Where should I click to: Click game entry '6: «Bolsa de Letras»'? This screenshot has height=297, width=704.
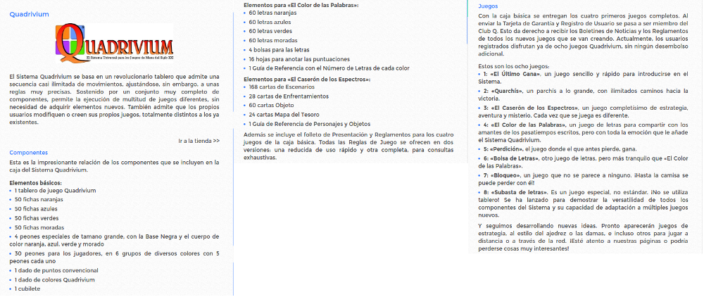tap(583, 163)
